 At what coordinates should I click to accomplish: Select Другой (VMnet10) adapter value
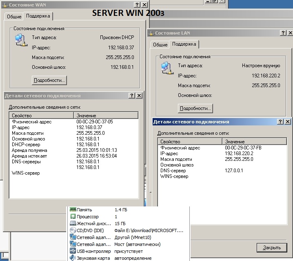133,237
